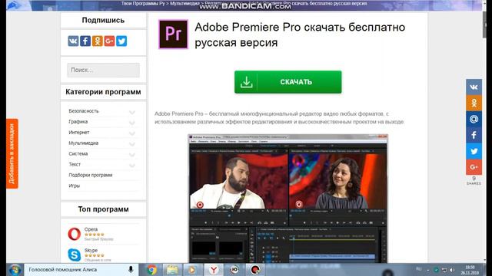Share via Google+ in the right share bar
The height and width of the screenshot is (276, 492).
click(474, 167)
